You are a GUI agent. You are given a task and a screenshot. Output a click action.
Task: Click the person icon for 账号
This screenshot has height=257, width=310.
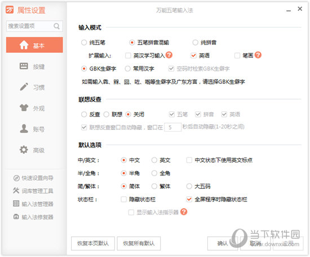click(x=24, y=129)
